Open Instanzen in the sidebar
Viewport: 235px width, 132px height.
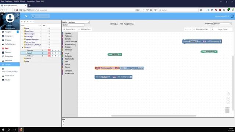pos(9,36)
